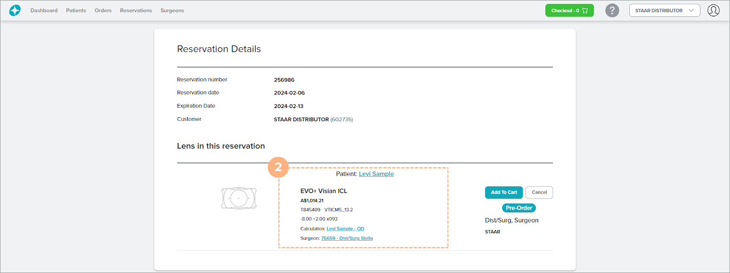Open the user profile icon
The image size is (730, 273).
713,10
